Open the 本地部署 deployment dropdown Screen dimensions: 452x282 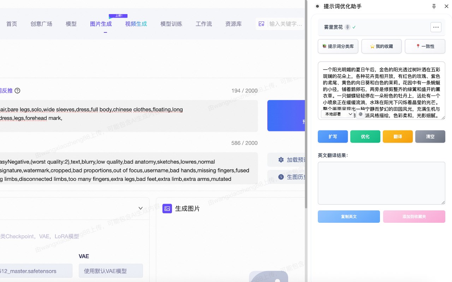click(x=338, y=114)
